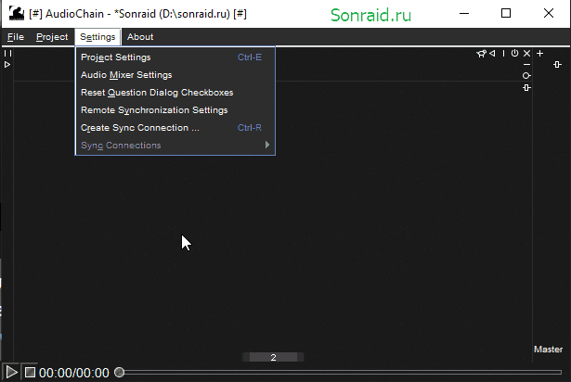Click the left-pointing triangle icon
Image resolution: width=571 pixels, height=382 pixels.
tap(492, 54)
